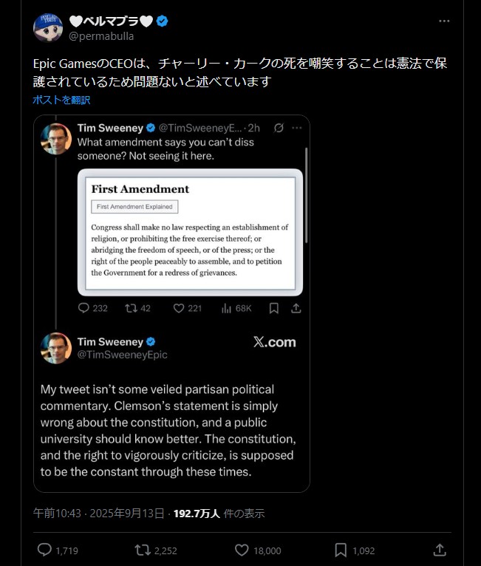The image size is (481, 566).
Task: Click the heart icon showing 221
Action: click(x=178, y=308)
